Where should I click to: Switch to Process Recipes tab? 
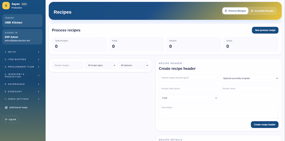click(235, 11)
